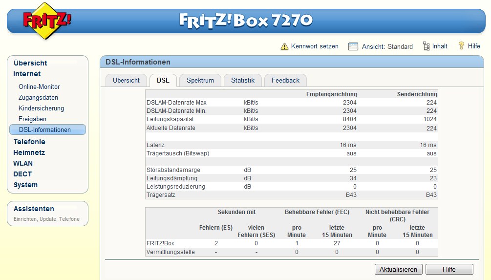Image resolution: width=491 pixels, height=280 pixels.
Task: Open Kindersicherung in the sidebar
Action: [42, 108]
